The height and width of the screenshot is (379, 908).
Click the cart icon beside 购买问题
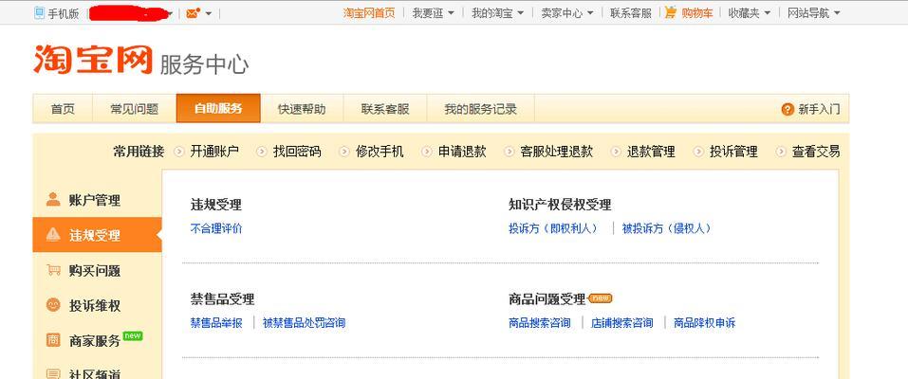coord(53,270)
